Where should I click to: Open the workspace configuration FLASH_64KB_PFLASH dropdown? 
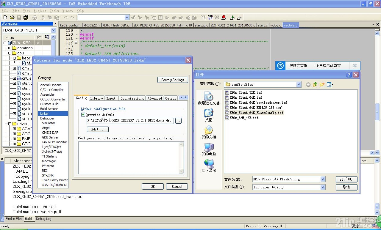pos(53,30)
